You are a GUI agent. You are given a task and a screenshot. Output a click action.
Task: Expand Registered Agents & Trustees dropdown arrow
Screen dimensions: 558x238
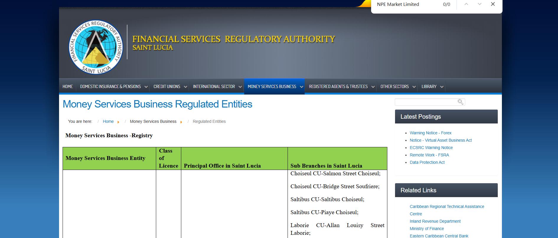click(x=373, y=87)
